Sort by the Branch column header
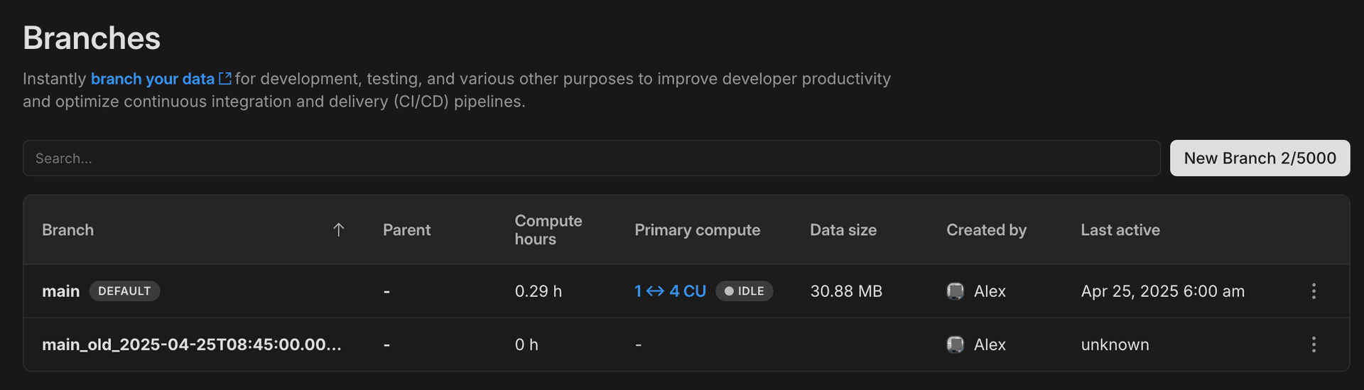 tap(67, 230)
